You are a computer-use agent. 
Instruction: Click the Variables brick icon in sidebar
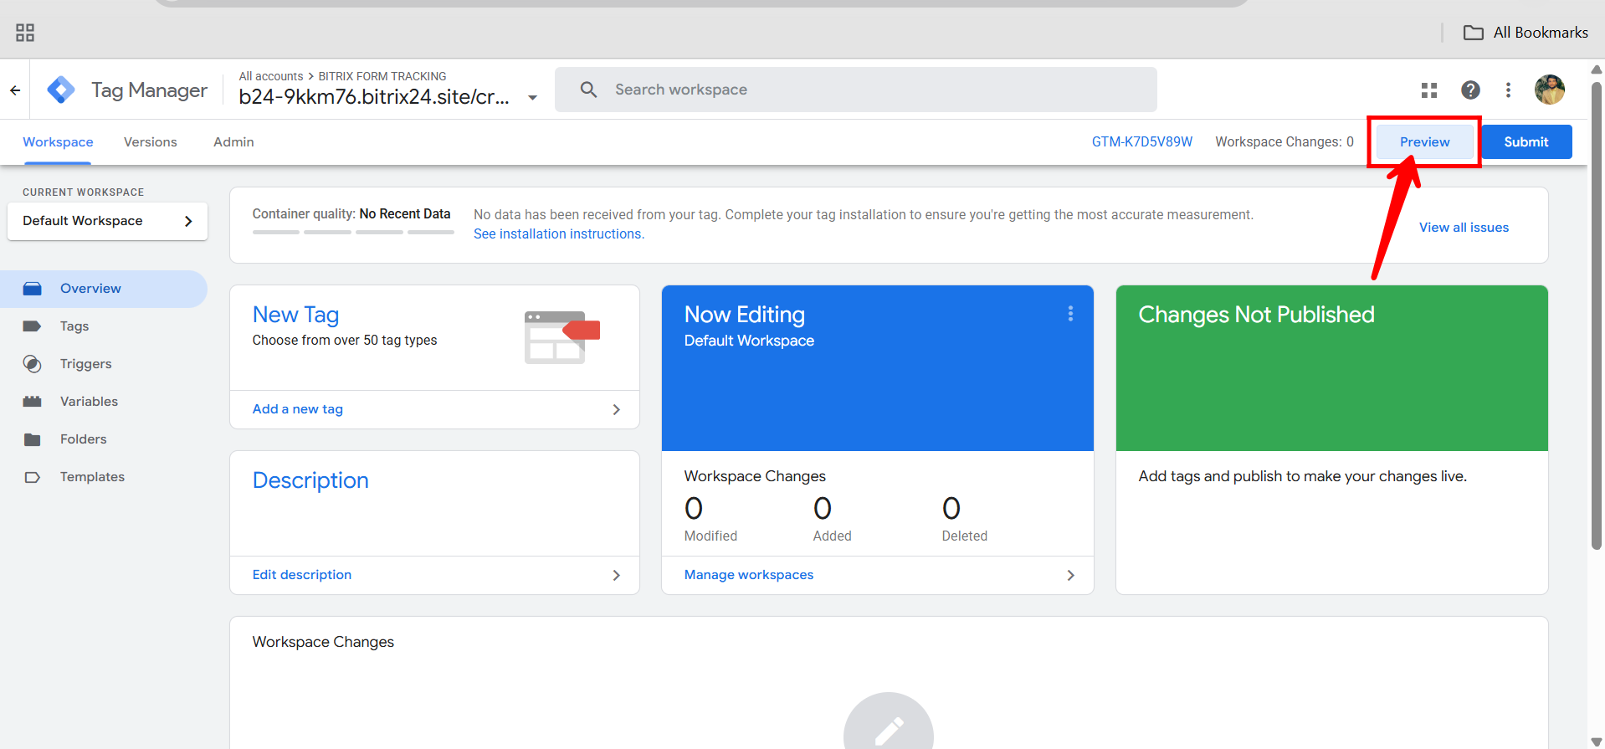click(x=33, y=402)
